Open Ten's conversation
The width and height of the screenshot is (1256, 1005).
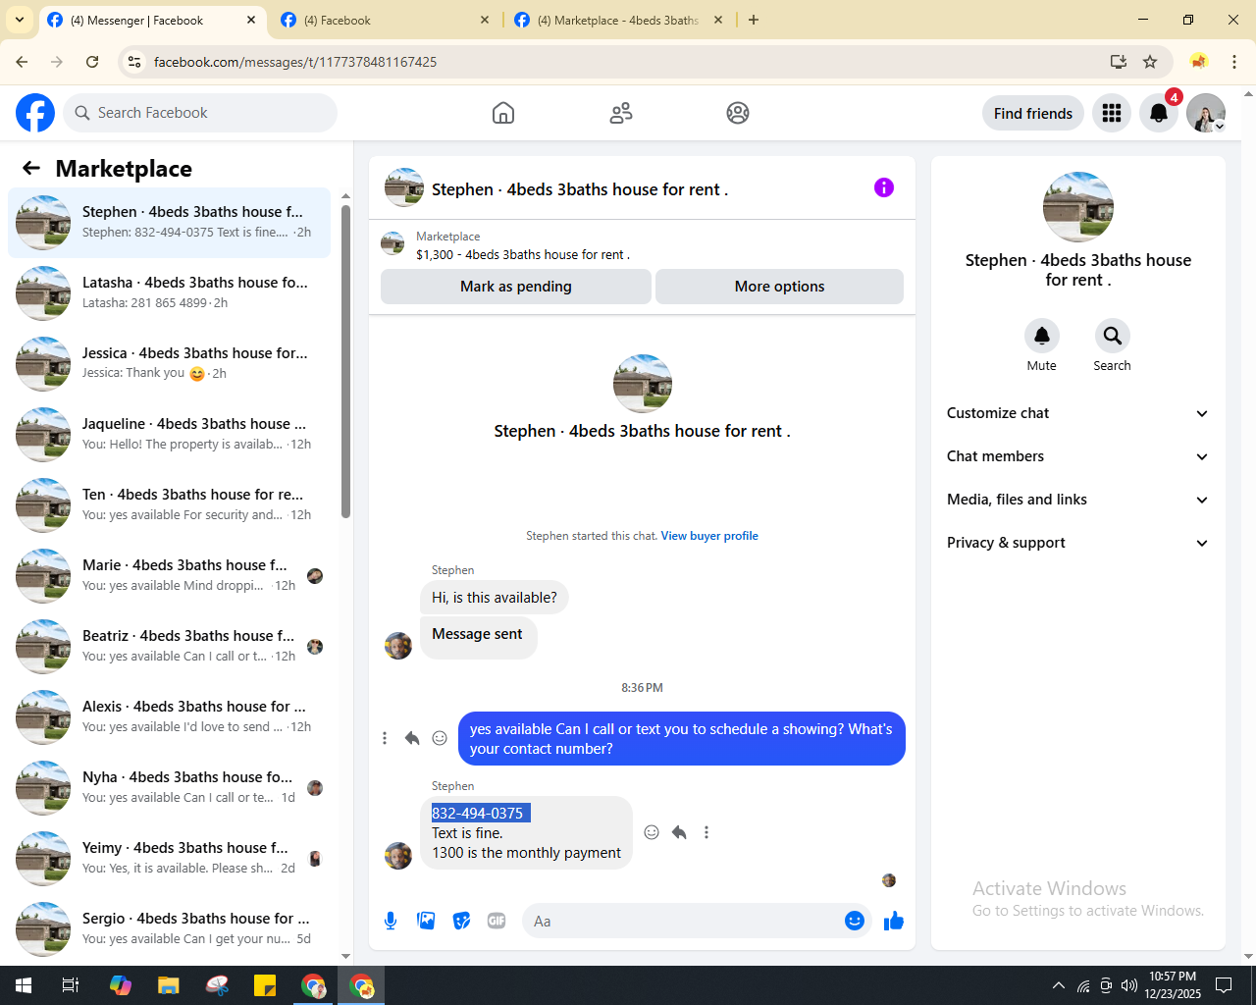coord(170,505)
